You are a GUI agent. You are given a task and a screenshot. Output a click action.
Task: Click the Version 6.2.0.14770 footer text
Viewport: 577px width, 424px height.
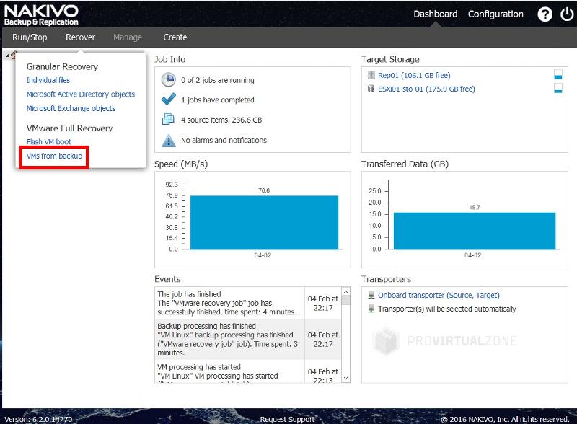point(38,419)
